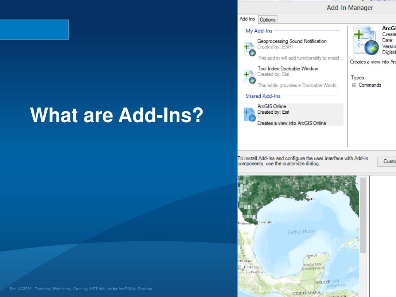
Task: Click the Customize button
Action: 387,161
